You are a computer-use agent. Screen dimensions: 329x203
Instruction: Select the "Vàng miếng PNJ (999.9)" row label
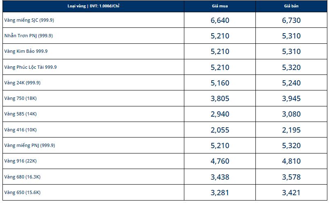click(x=29, y=145)
